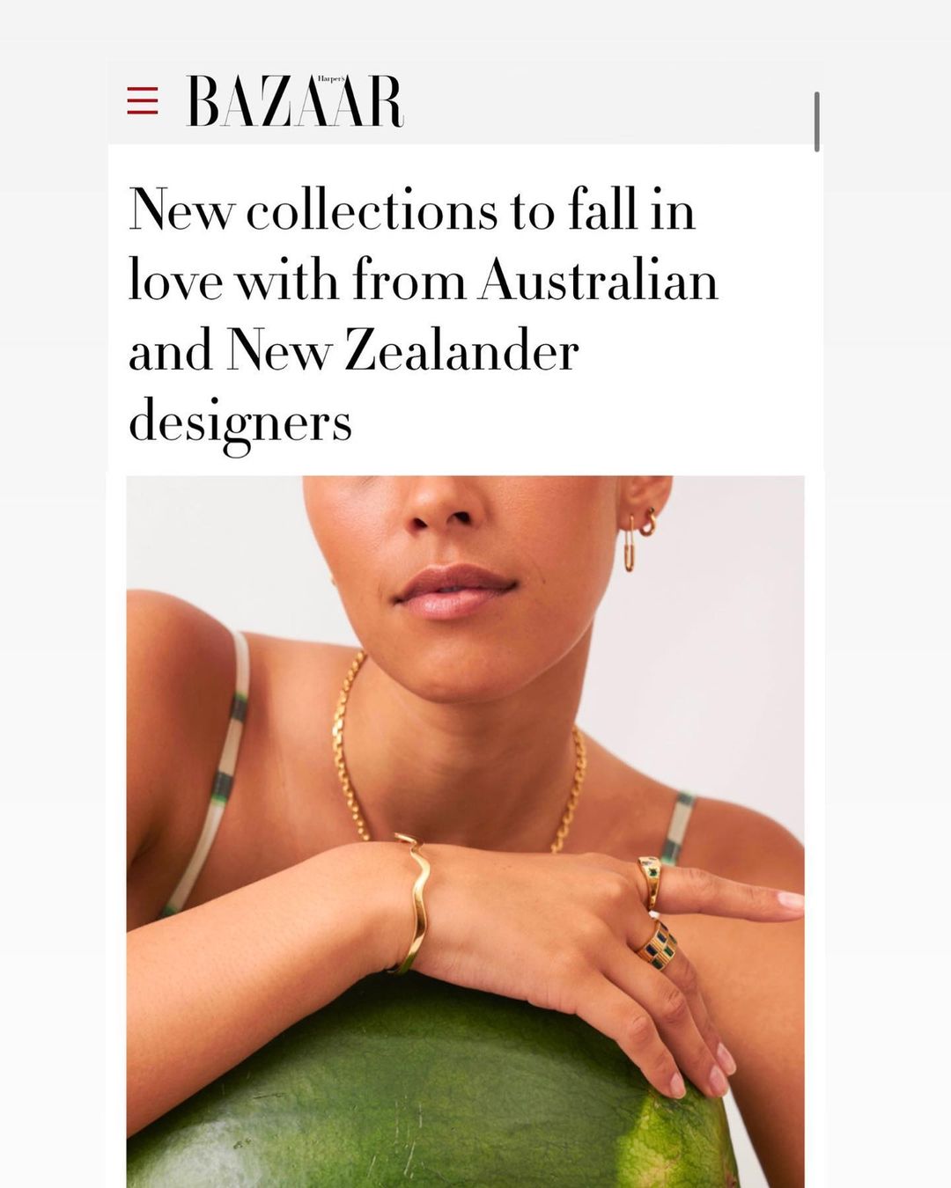Open the red hamburger menu

(143, 101)
